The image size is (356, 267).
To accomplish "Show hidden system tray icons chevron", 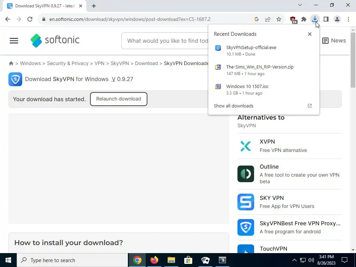I will pos(294,260).
